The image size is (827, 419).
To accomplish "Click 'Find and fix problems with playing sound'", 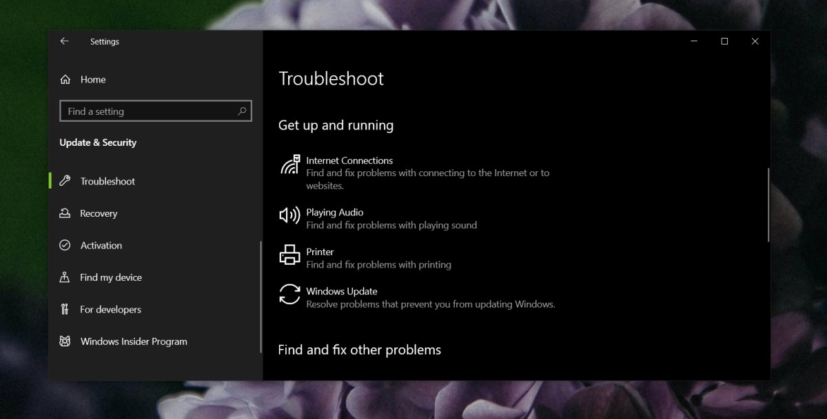I will [x=391, y=225].
